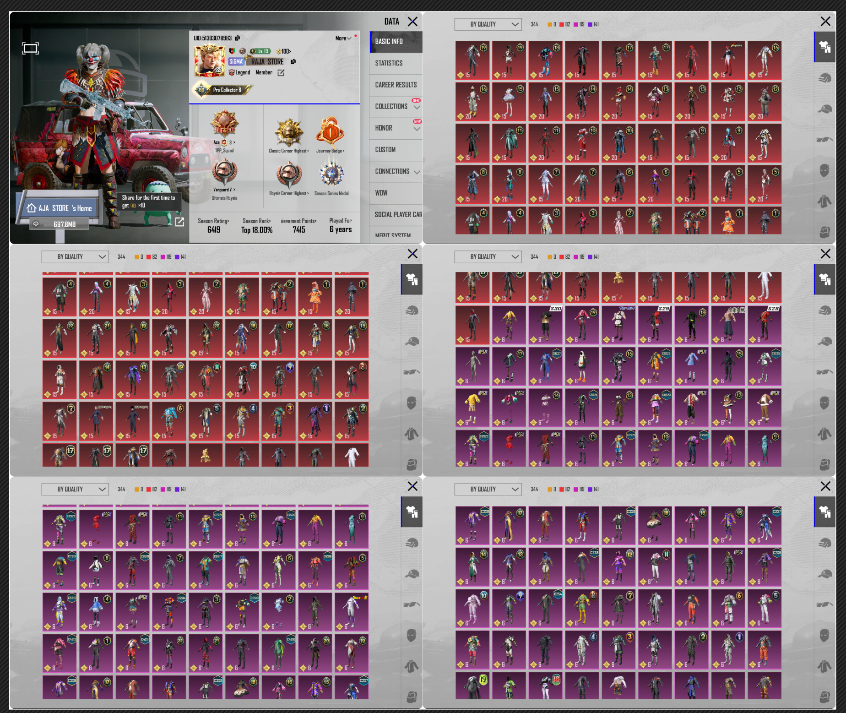Select jacket category icon in C2S6 inventory panel

click(x=824, y=666)
